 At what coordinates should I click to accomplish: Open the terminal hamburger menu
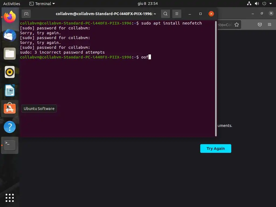coord(177,14)
